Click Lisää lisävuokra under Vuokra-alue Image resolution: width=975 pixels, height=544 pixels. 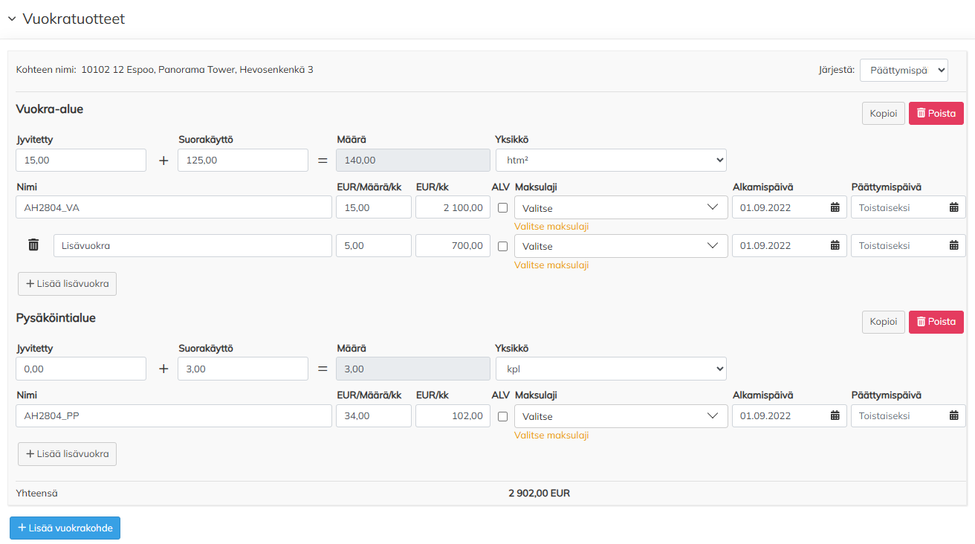coord(67,283)
